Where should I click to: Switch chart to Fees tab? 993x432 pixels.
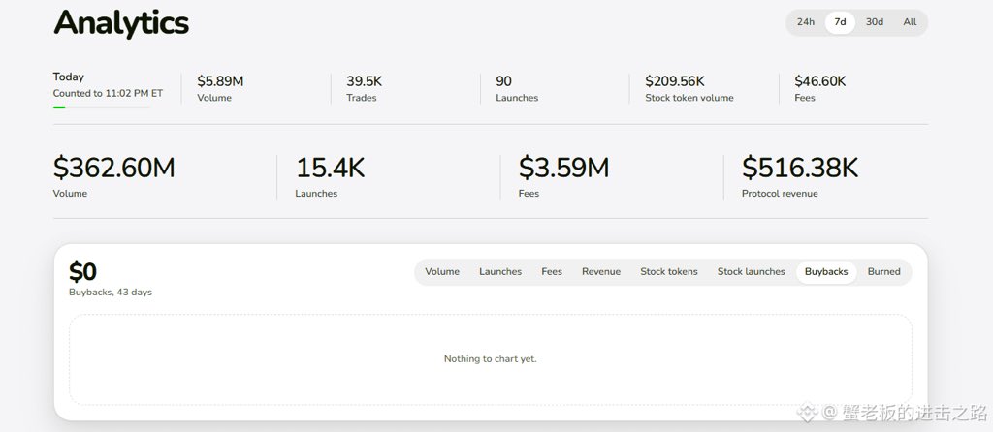click(552, 272)
